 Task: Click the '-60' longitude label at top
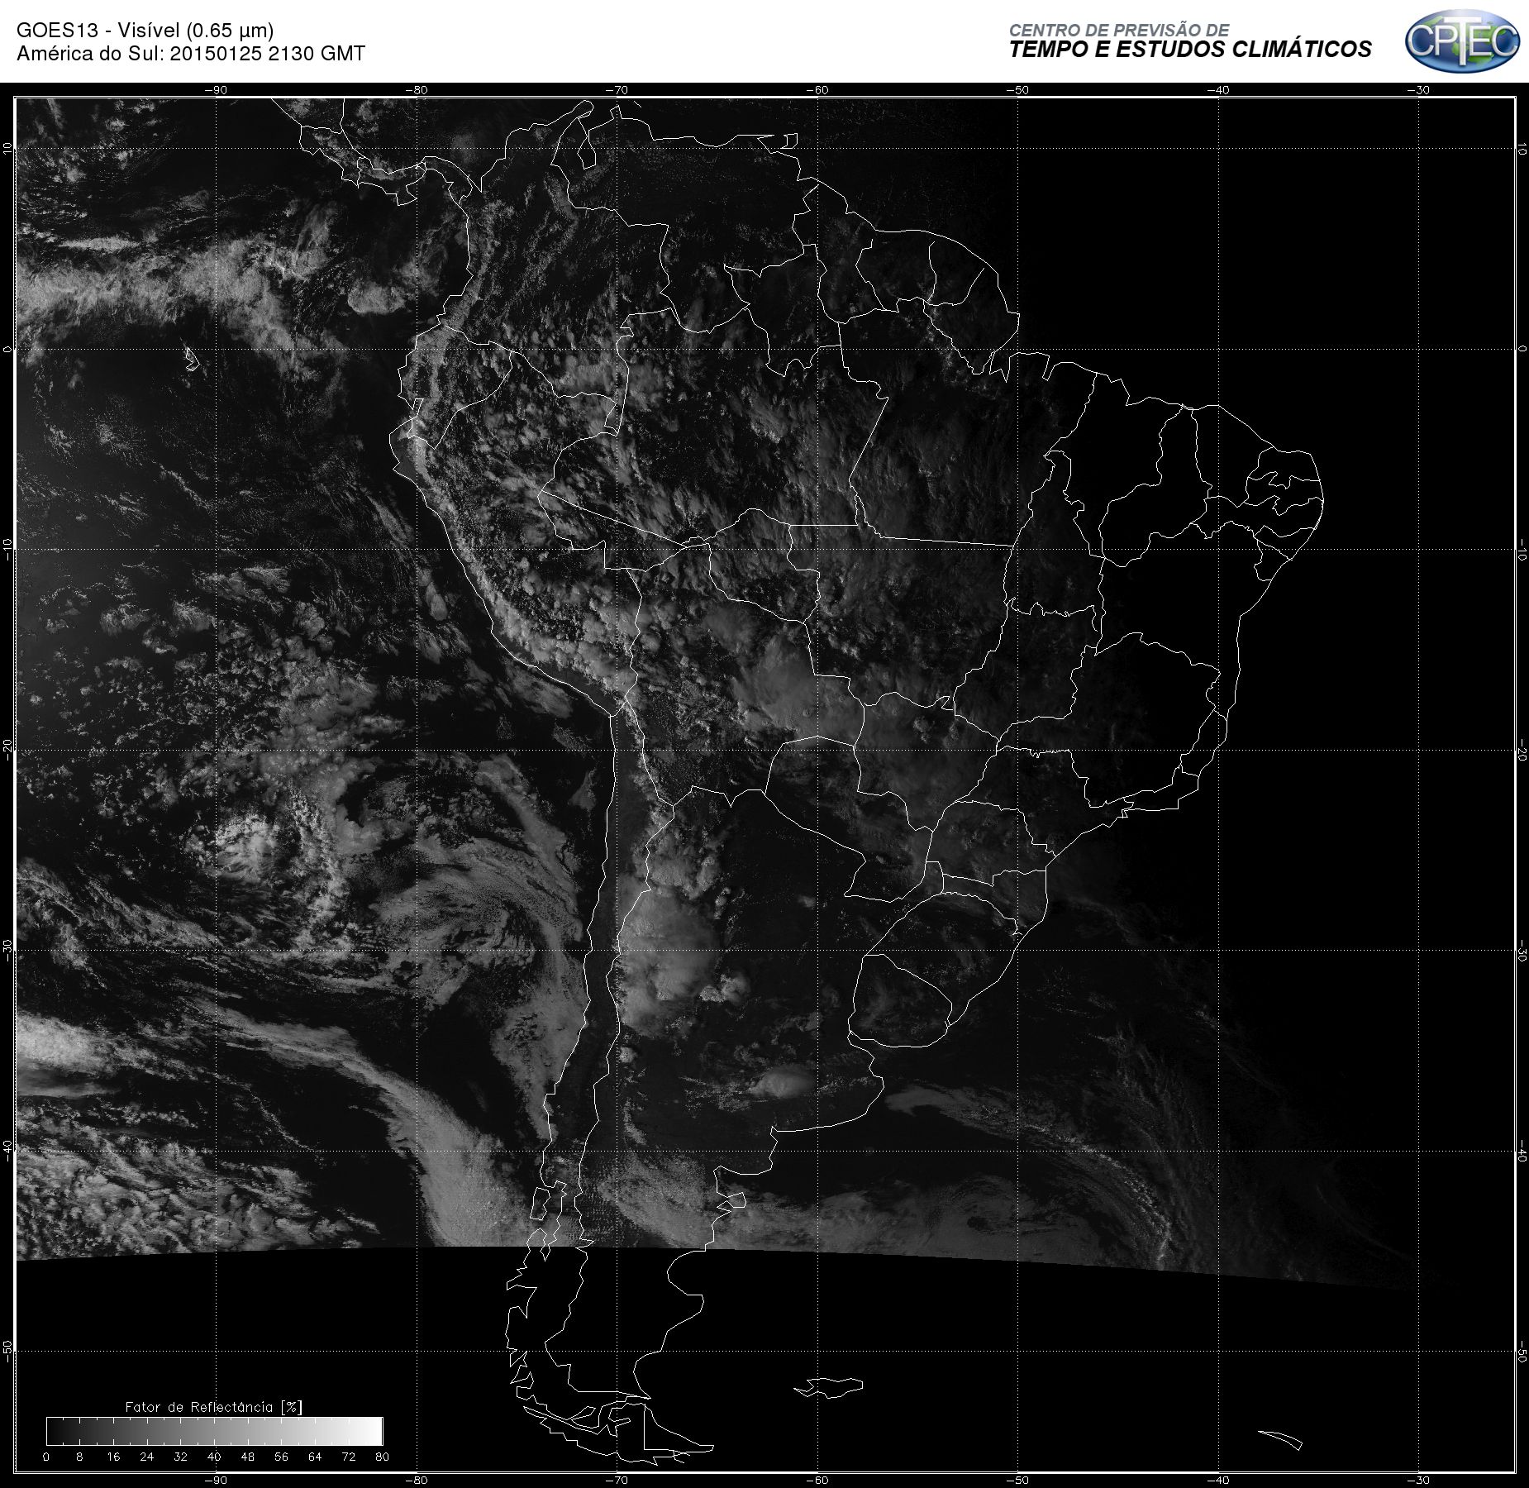pos(817,90)
